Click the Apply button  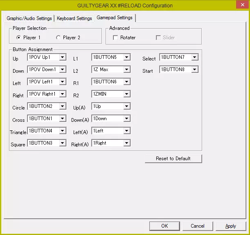[231, 226]
